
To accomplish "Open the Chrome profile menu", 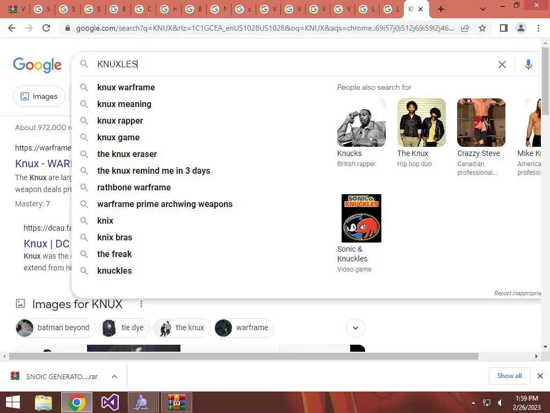I will [x=521, y=28].
